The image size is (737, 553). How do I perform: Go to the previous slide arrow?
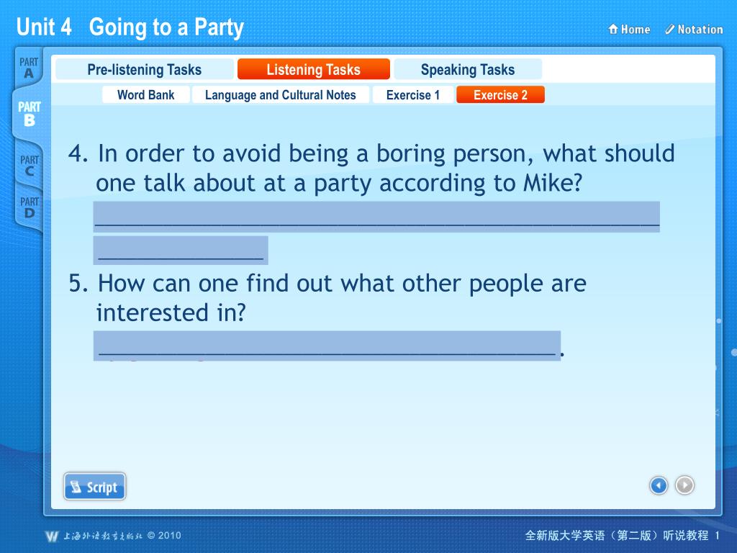pos(659,485)
